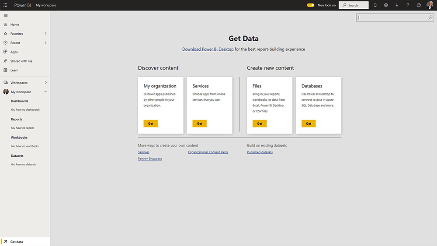Click 'You have no reports' text
437x246 pixels.
(x=22, y=128)
